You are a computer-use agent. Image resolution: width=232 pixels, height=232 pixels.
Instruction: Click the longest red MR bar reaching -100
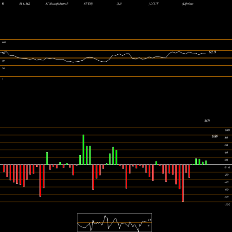click(x=183, y=183)
